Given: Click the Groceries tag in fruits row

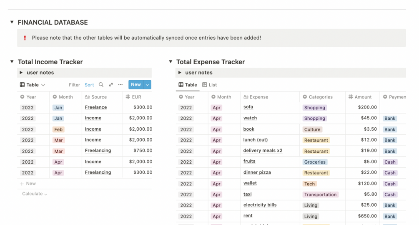Looking at the screenshot, I should [315, 162].
